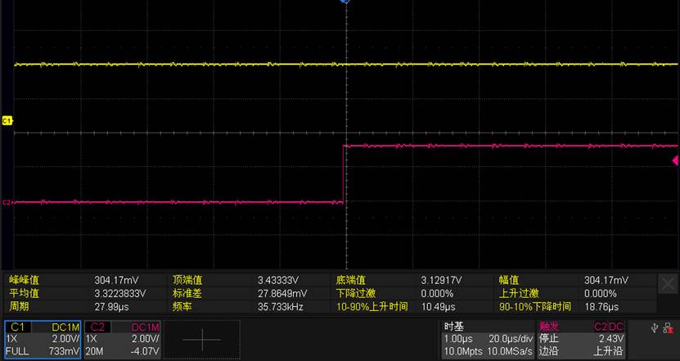Image resolution: width=680 pixels, height=361 pixels.
Task: Click the 10.49µs rise time value
Action: coord(439,307)
